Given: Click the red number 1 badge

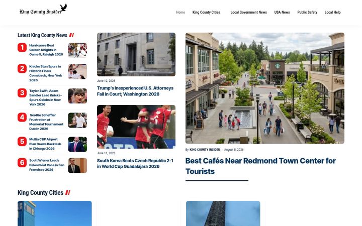Looking at the screenshot, I should tap(22, 48).
